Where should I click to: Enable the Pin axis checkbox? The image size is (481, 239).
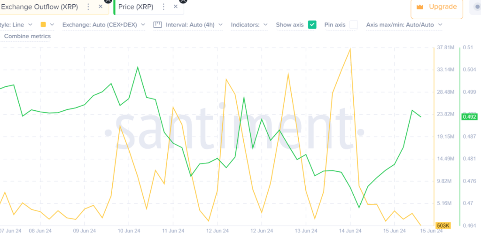[x=354, y=24]
